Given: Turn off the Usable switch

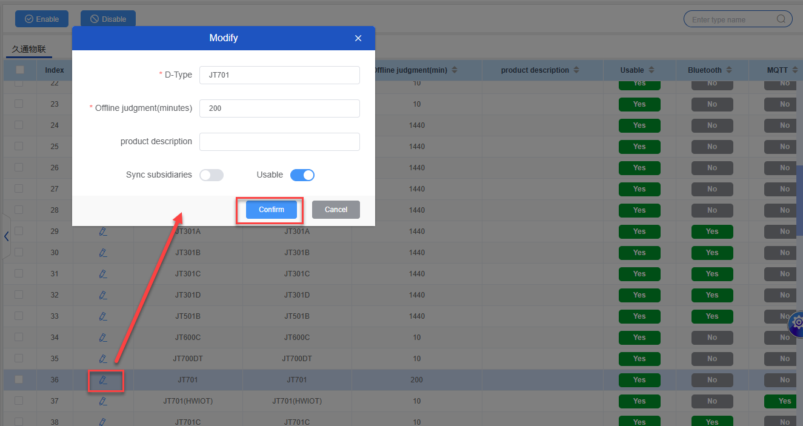Looking at the screenshot, I should (302, 175).
